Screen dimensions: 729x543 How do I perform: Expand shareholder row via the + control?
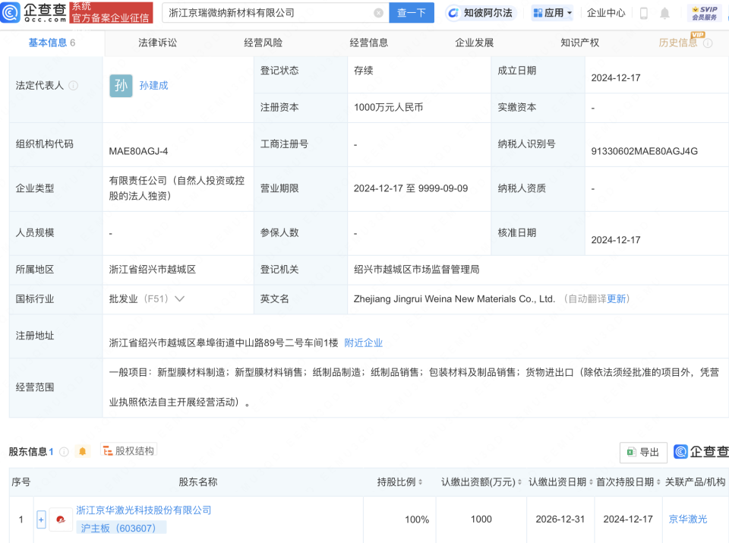click(40, 519)
